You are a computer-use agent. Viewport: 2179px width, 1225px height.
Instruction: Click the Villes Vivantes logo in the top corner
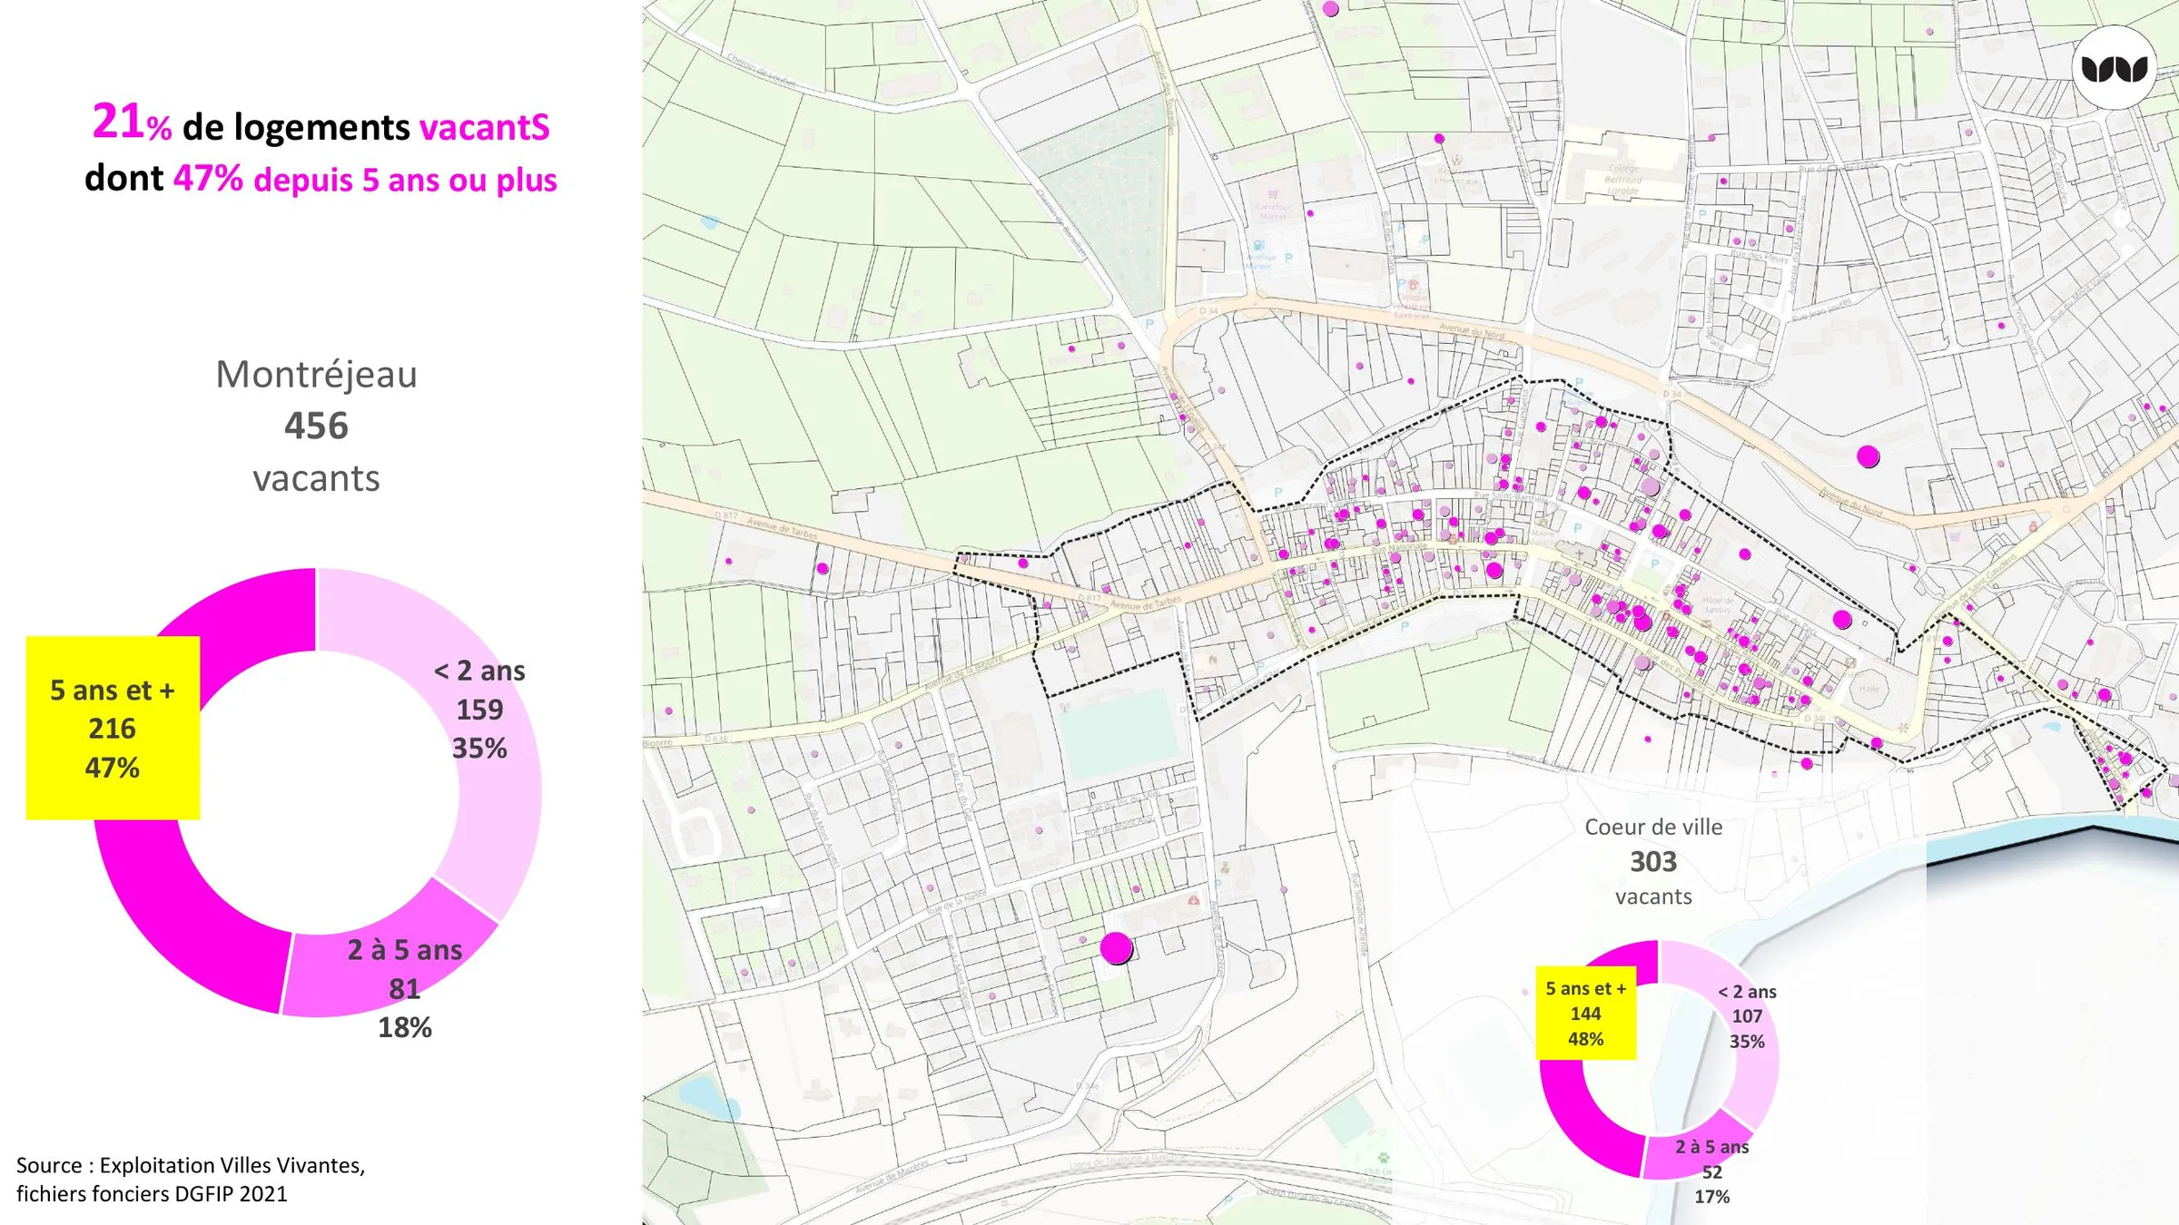tap(2114, 68)
